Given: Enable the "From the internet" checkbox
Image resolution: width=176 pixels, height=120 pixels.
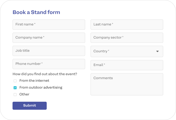Looking at the screenshot, I should 15,81.
